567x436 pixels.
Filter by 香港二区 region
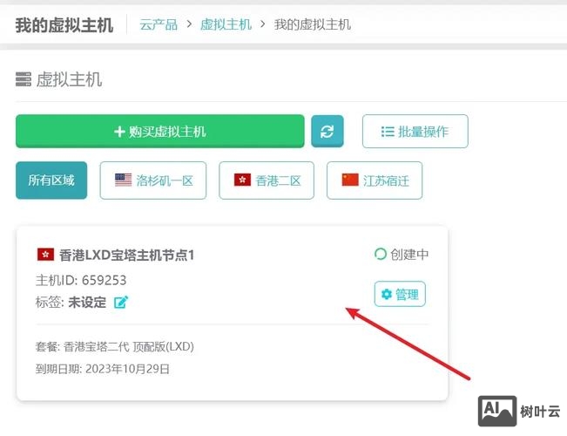pos(267,181)
